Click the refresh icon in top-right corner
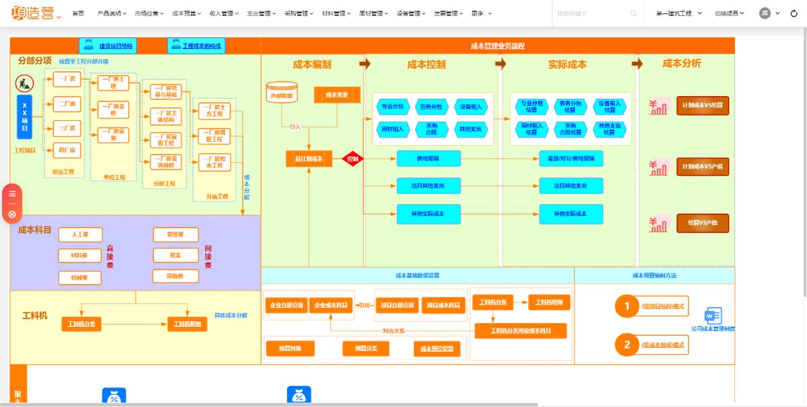The image size is (807, 407). tap(794, 13)
